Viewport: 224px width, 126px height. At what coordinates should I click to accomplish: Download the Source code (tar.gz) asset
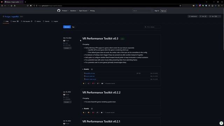pyautogui.click(x=90, y=79)
